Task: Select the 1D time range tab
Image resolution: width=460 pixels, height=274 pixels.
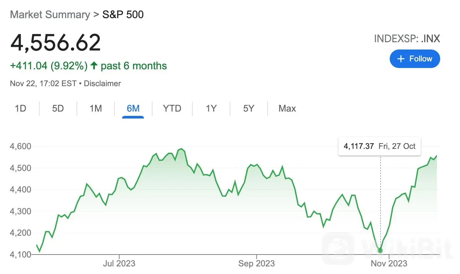Action: [x=20, y=108]
